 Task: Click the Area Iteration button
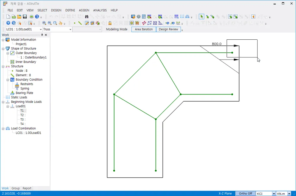(x=144, y=29)
